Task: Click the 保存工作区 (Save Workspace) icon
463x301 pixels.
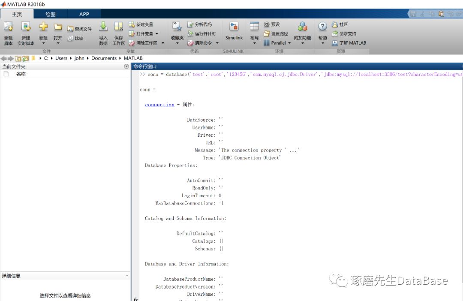Action: [118, 27]
